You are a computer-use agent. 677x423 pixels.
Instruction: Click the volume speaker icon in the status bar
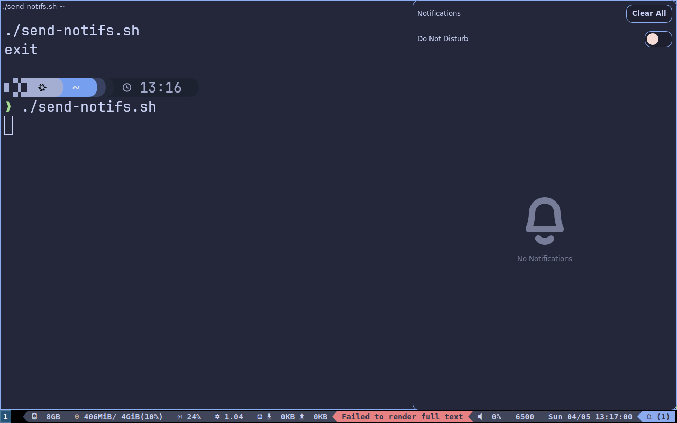click(x=480, y=417)
